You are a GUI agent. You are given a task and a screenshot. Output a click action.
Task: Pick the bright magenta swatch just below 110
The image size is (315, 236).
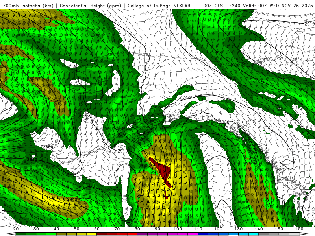coord(193,234)
